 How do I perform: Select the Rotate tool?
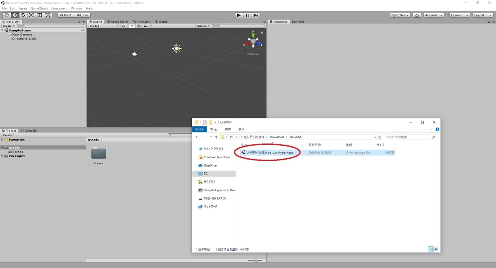pyautogui.click(x=23, y=15)
